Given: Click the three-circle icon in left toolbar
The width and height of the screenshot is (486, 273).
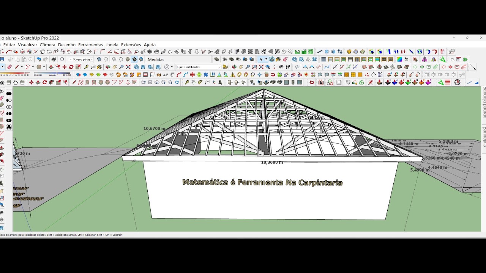Looking at the screenshot, I should pyautogui.click(x=9, y=127).
